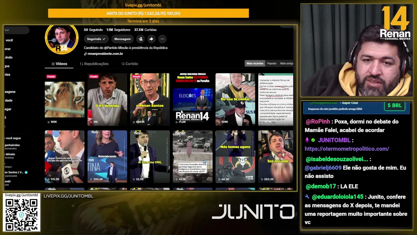Image resolution: width=417 pixels, height=235 pixels.
Task: Switch to the Curtido tab
Action: coord(130,64)
